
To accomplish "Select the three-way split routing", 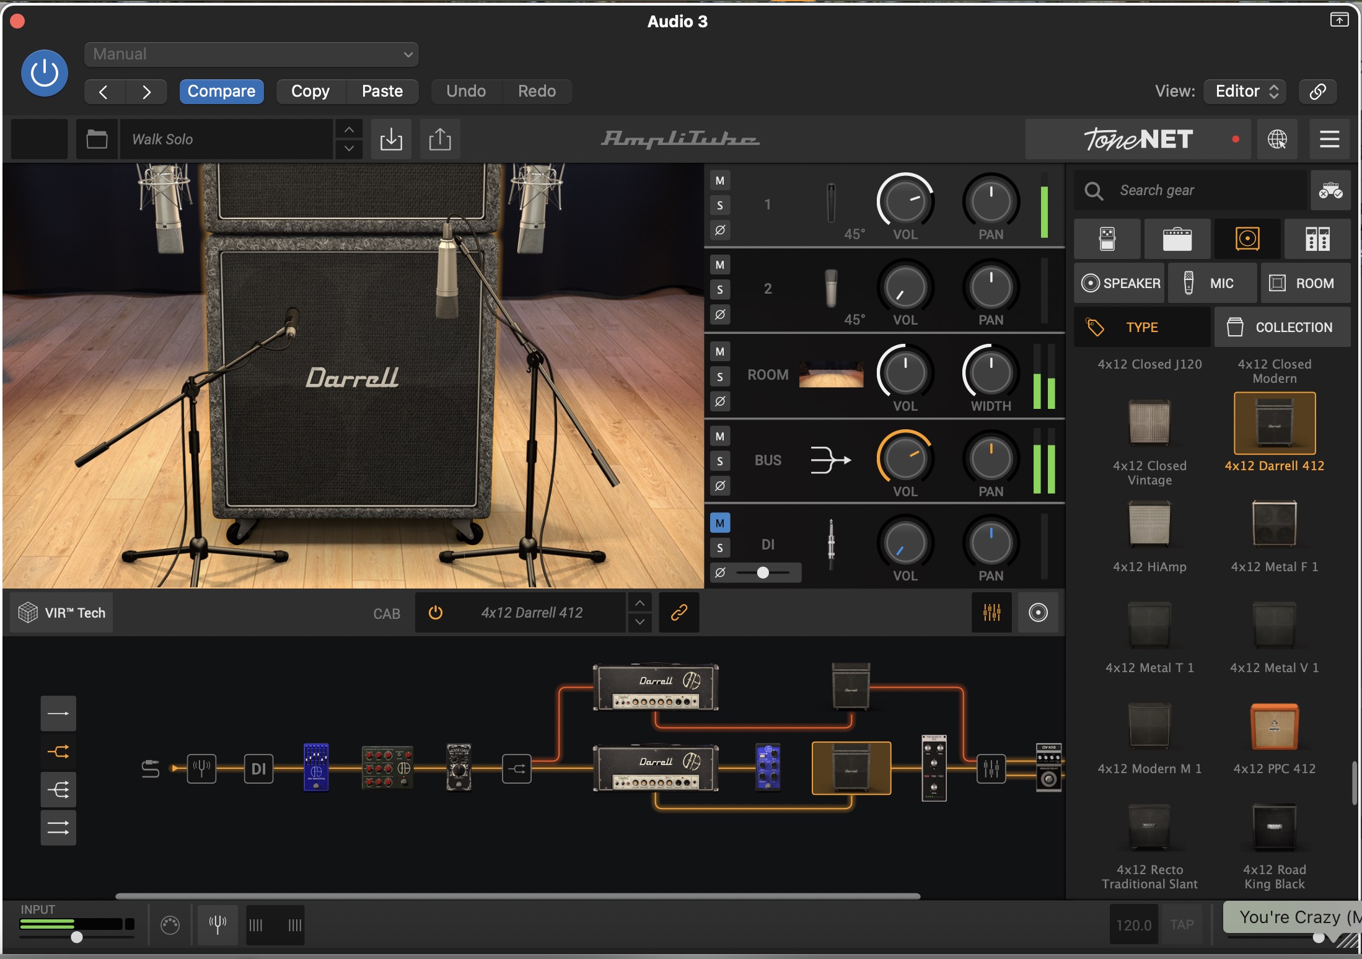I will point(58,790).
